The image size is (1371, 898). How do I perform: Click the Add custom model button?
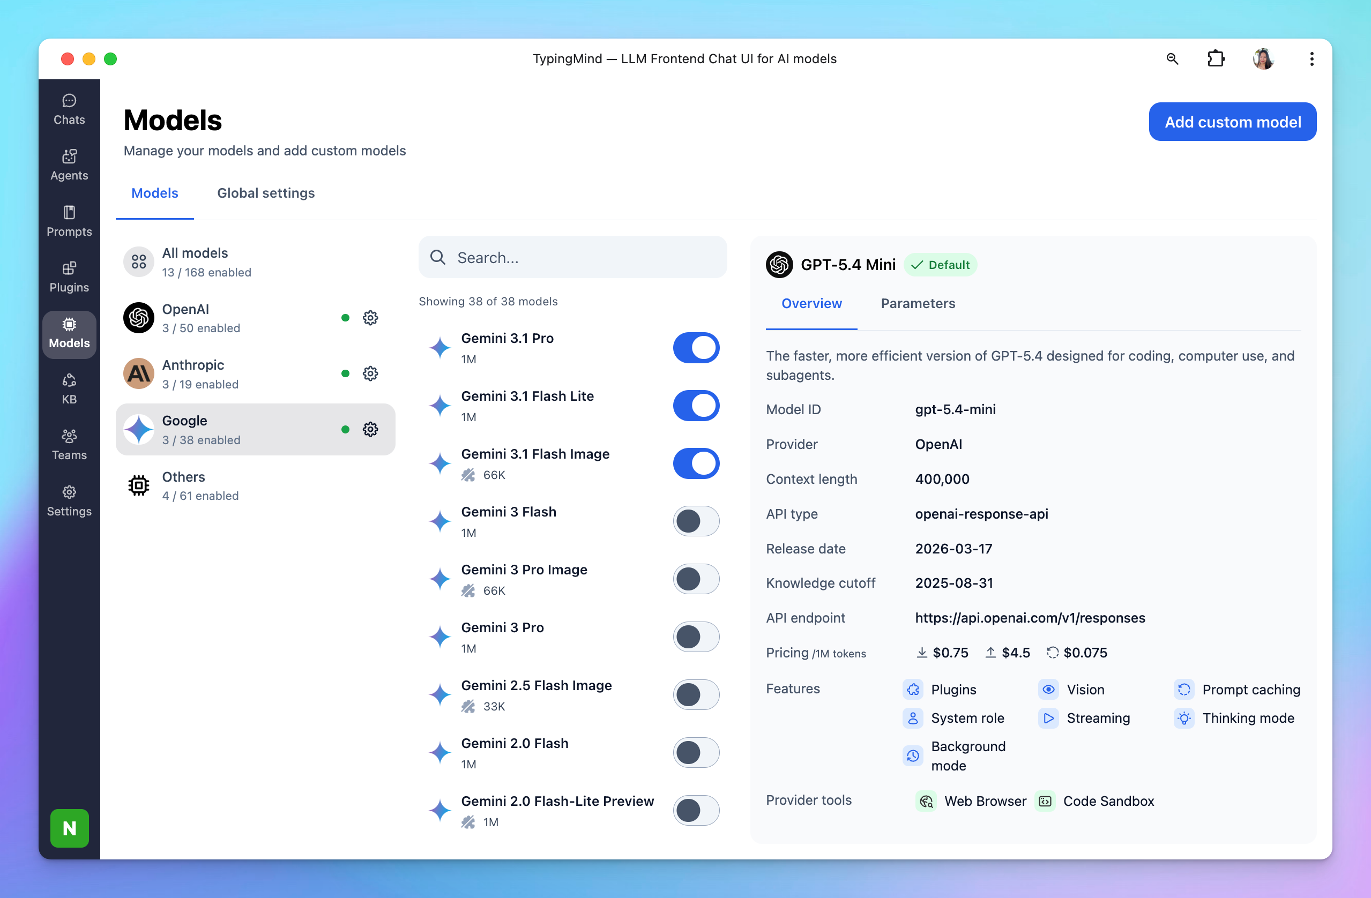(1232, 122)
